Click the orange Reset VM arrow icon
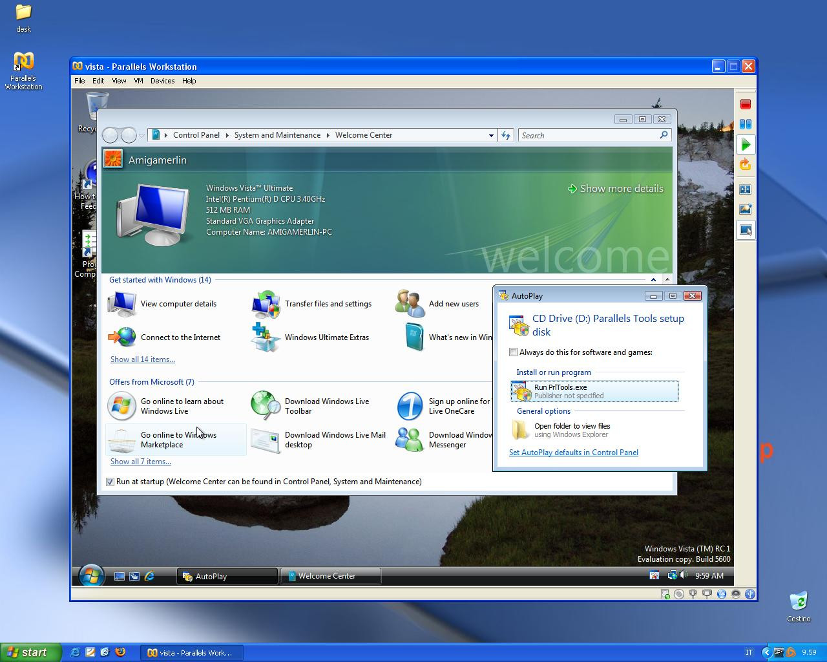827x662 pixels. (x=745, y=164)
